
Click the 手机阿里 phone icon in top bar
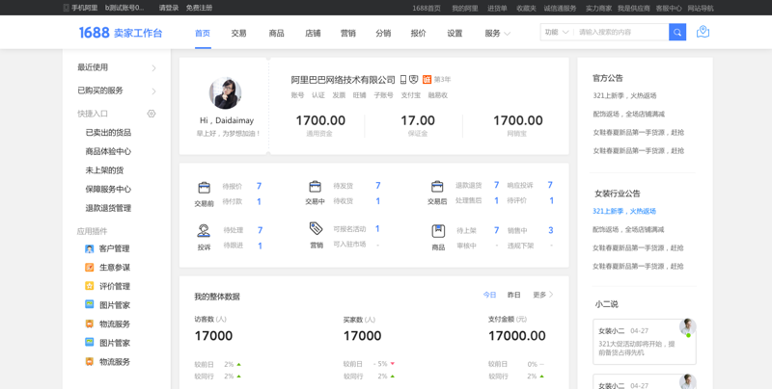(66, 8)
